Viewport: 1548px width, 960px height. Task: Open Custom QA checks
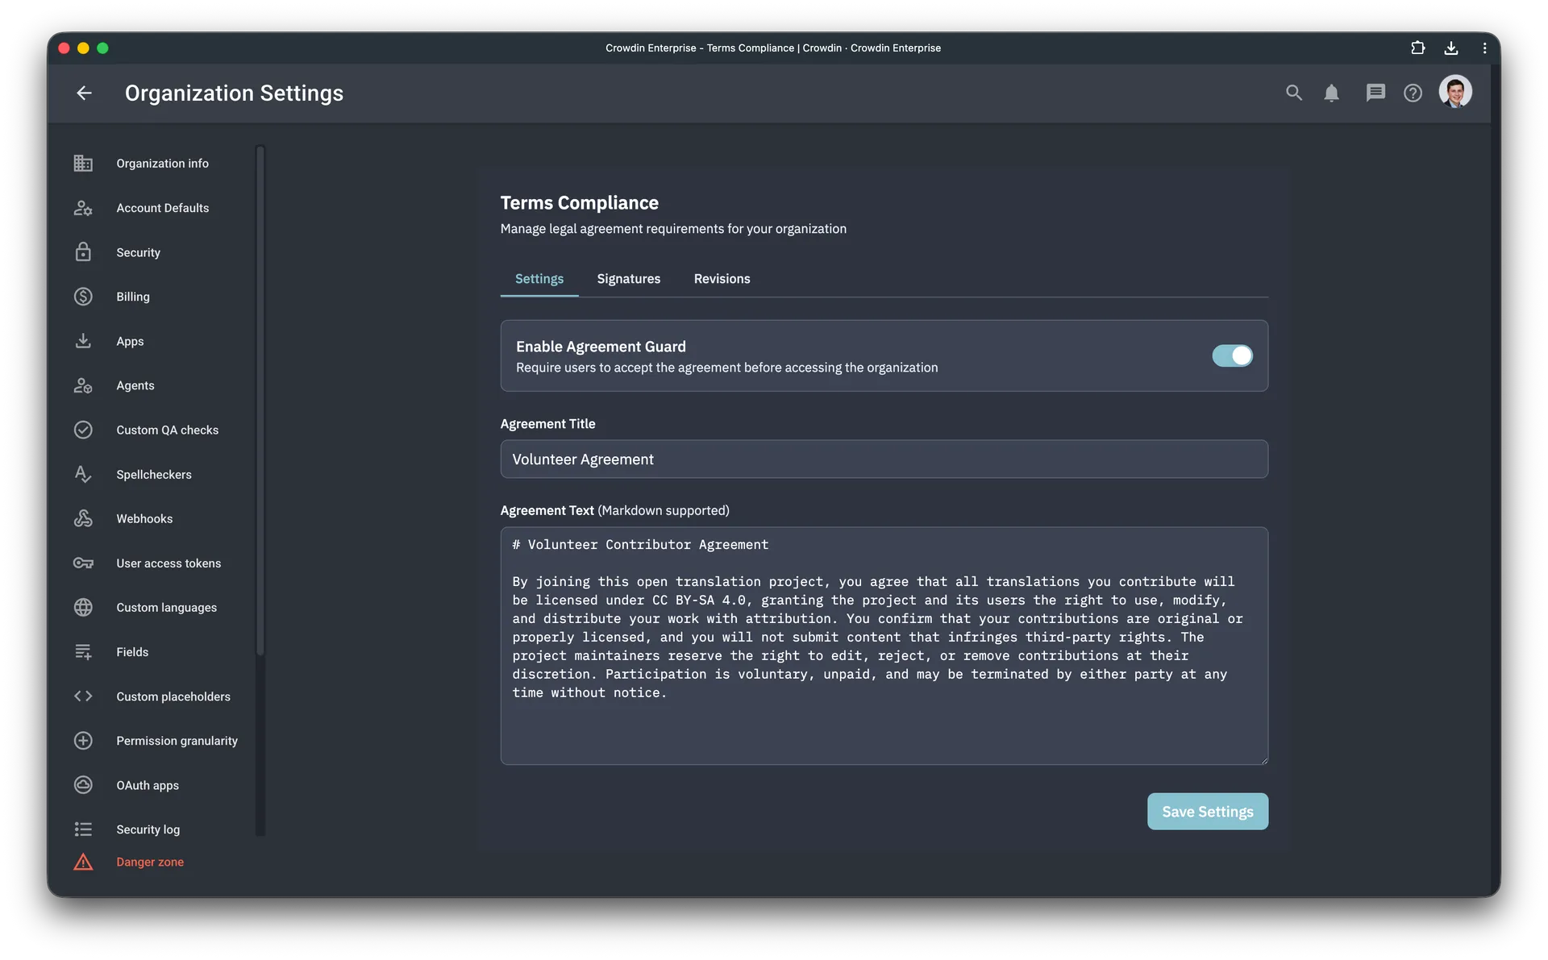pos(167,430)
